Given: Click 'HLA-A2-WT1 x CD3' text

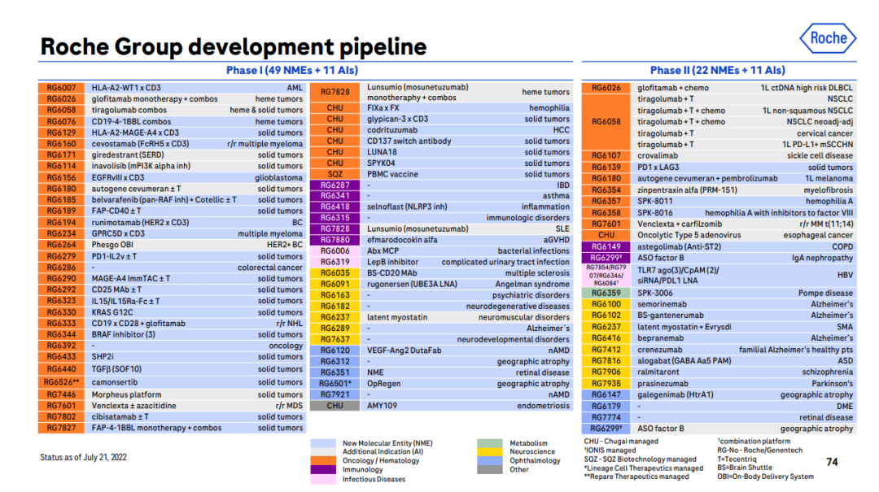Looking at the screenshot, I should click(x=126, y=88).
